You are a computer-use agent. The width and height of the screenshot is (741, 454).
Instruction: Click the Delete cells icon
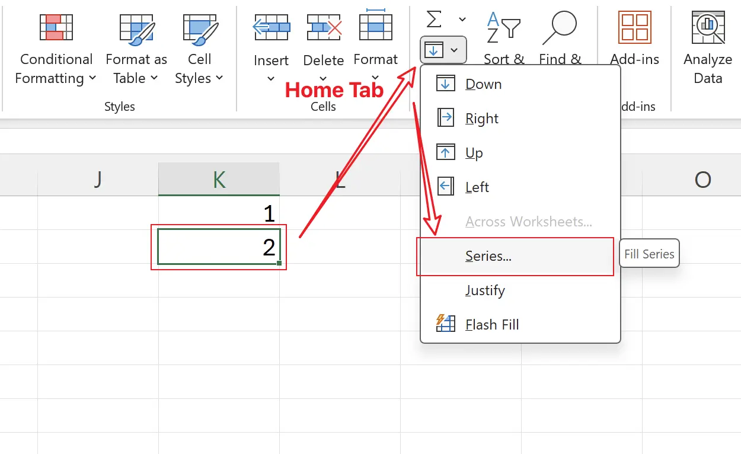pyautogui.click(x=323, y=27)
